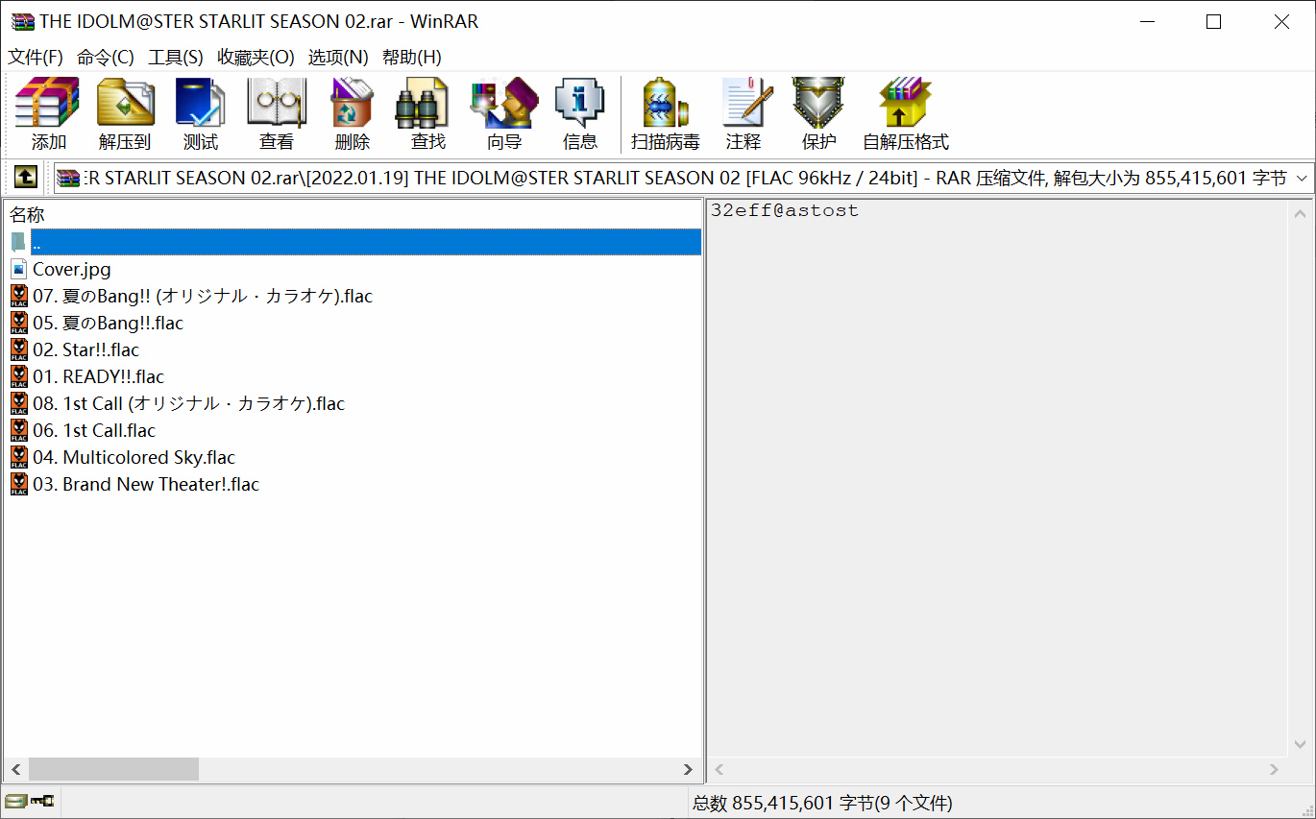Screen dimensions: 1316x819
Task: Click the key password icon in status bar
Action: click(x=42, y=801)
